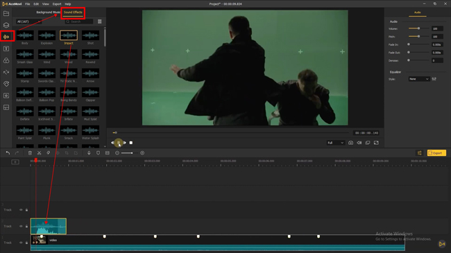This screenshot has width=451, height=253.
Task: Toggle visibility eye of the audio clip track
Action: pos(21,226)
